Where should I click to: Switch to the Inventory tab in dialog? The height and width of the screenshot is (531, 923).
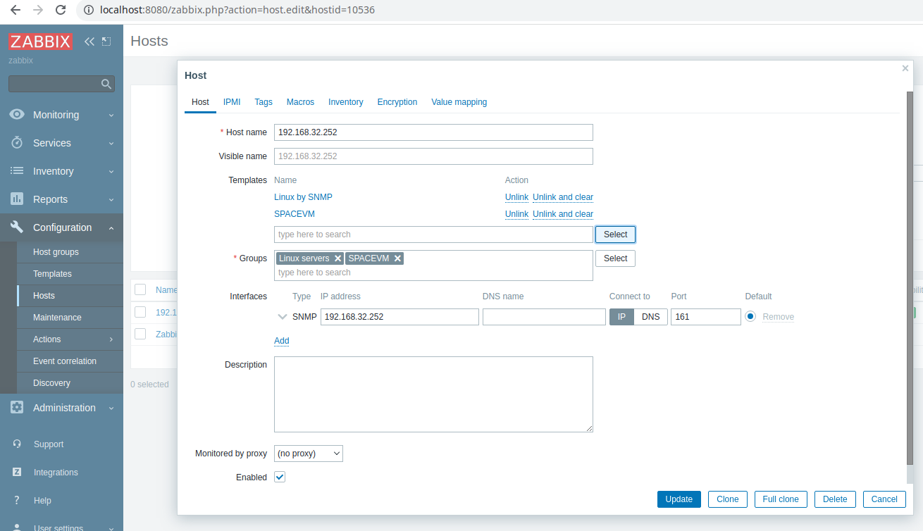346,102
